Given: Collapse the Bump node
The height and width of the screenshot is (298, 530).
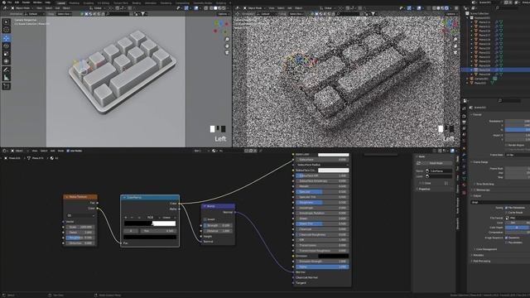Looking at the screenshot, I should tap(205, 206).
